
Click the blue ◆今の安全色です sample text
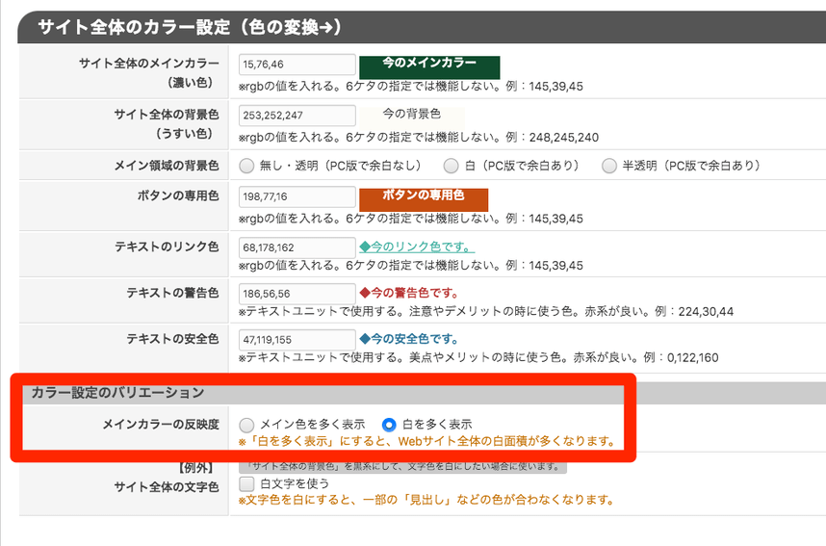point(408,339)
